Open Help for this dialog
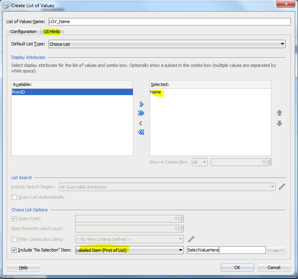298x279 pixels. pyautogui.click(x=23, y=267)
